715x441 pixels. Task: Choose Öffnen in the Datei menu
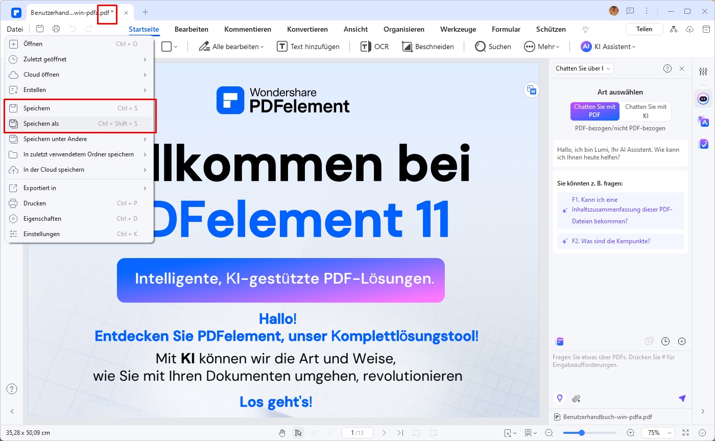80,44
